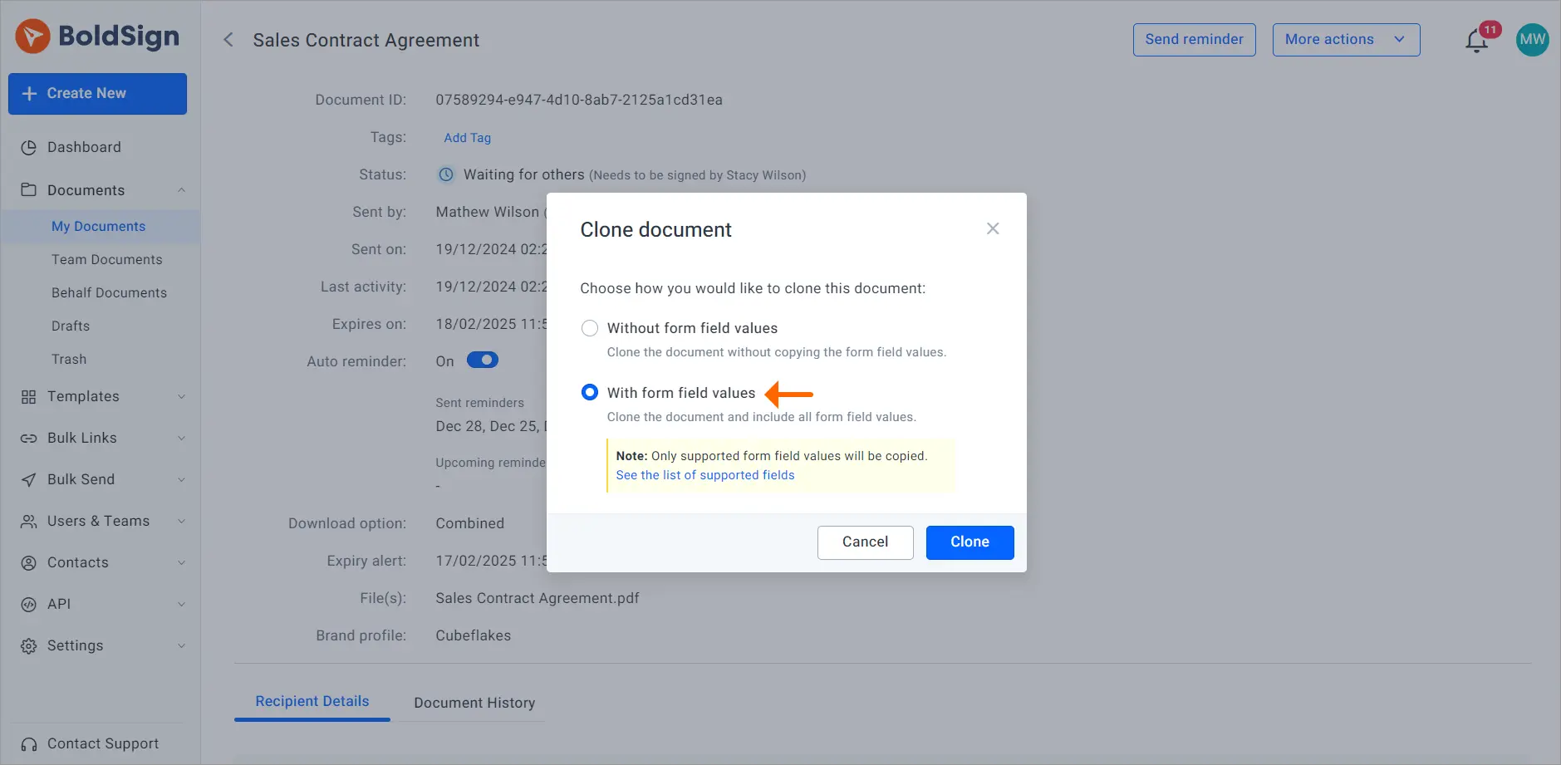Collapse the Documents section chevron
Image resolution: width=1561 pixels, height=765 pixels.
coord(181,190)
